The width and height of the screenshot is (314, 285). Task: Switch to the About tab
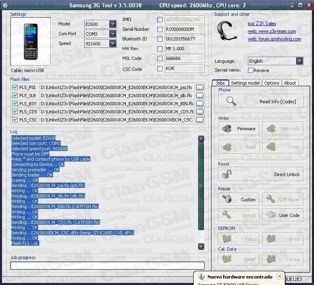290,83
